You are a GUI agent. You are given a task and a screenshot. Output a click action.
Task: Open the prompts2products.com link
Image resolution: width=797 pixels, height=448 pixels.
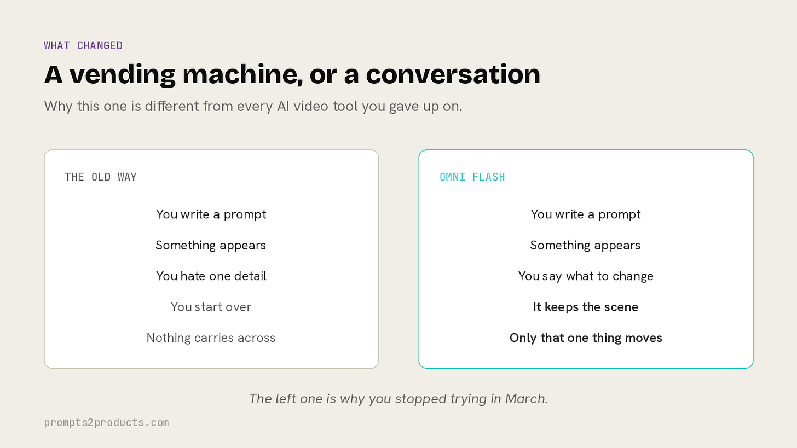[x=106, y=422]
